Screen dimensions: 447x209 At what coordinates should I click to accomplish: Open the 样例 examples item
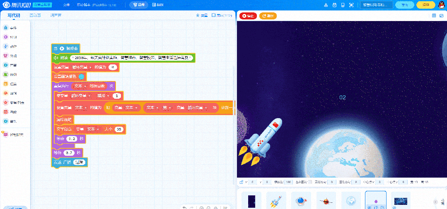[158, 5]
